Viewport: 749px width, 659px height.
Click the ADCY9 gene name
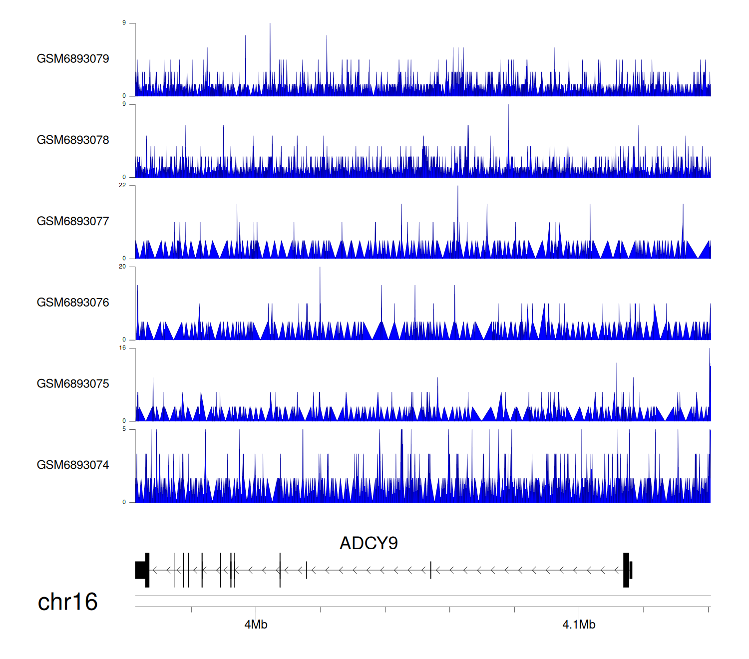click(x=369, y=543)
